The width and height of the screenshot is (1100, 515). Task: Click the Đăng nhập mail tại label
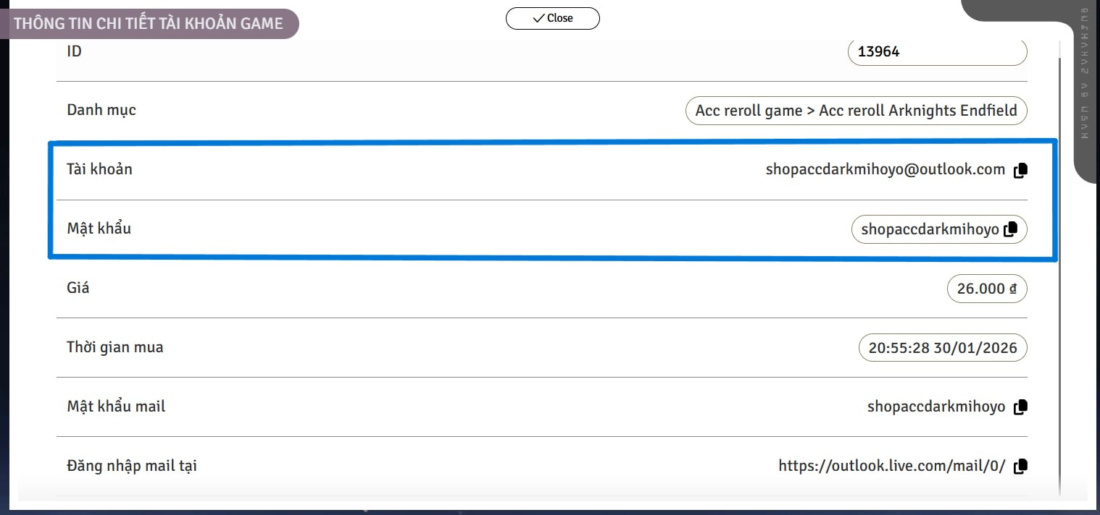point(131,466)
